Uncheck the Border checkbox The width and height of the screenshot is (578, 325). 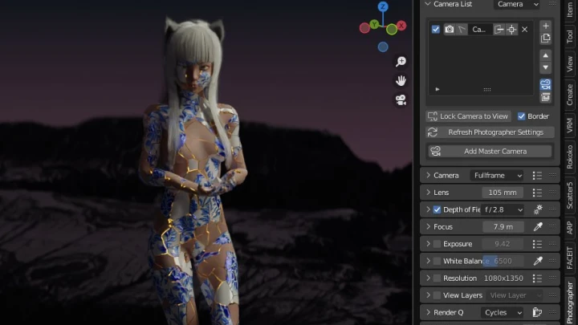521,116
